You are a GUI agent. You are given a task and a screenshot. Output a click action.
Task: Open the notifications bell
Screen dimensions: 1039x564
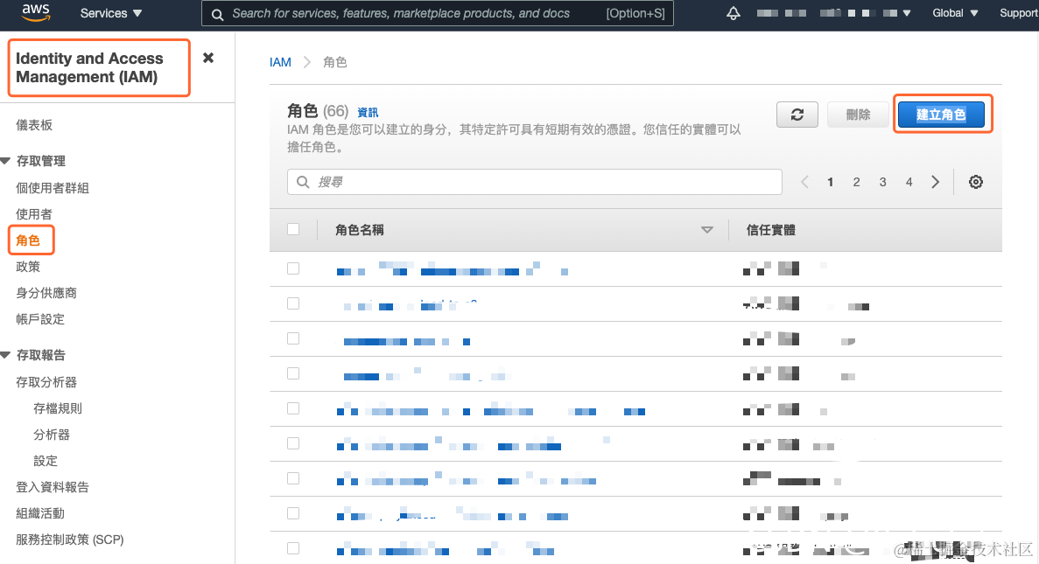(733, 13)
